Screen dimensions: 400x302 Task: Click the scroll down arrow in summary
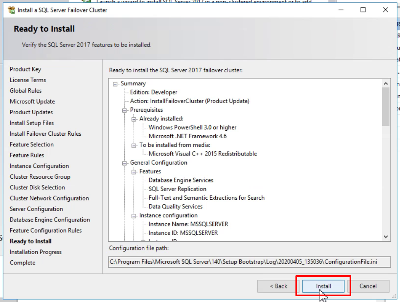coord(386,237)
